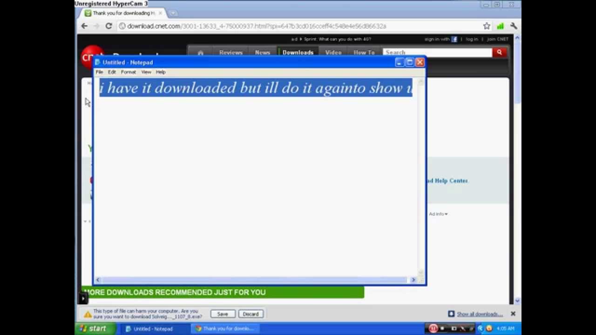Click the HyperCam stop recording button

pyautogui.click(x=443, y=328)
